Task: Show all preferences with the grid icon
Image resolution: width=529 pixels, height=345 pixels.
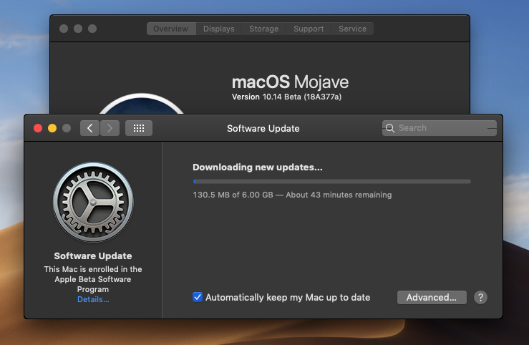Action: (x=139, y=128)
